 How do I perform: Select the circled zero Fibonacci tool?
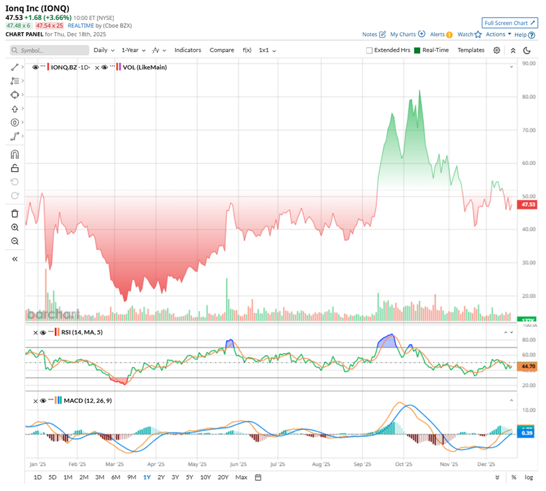(15, 122)
